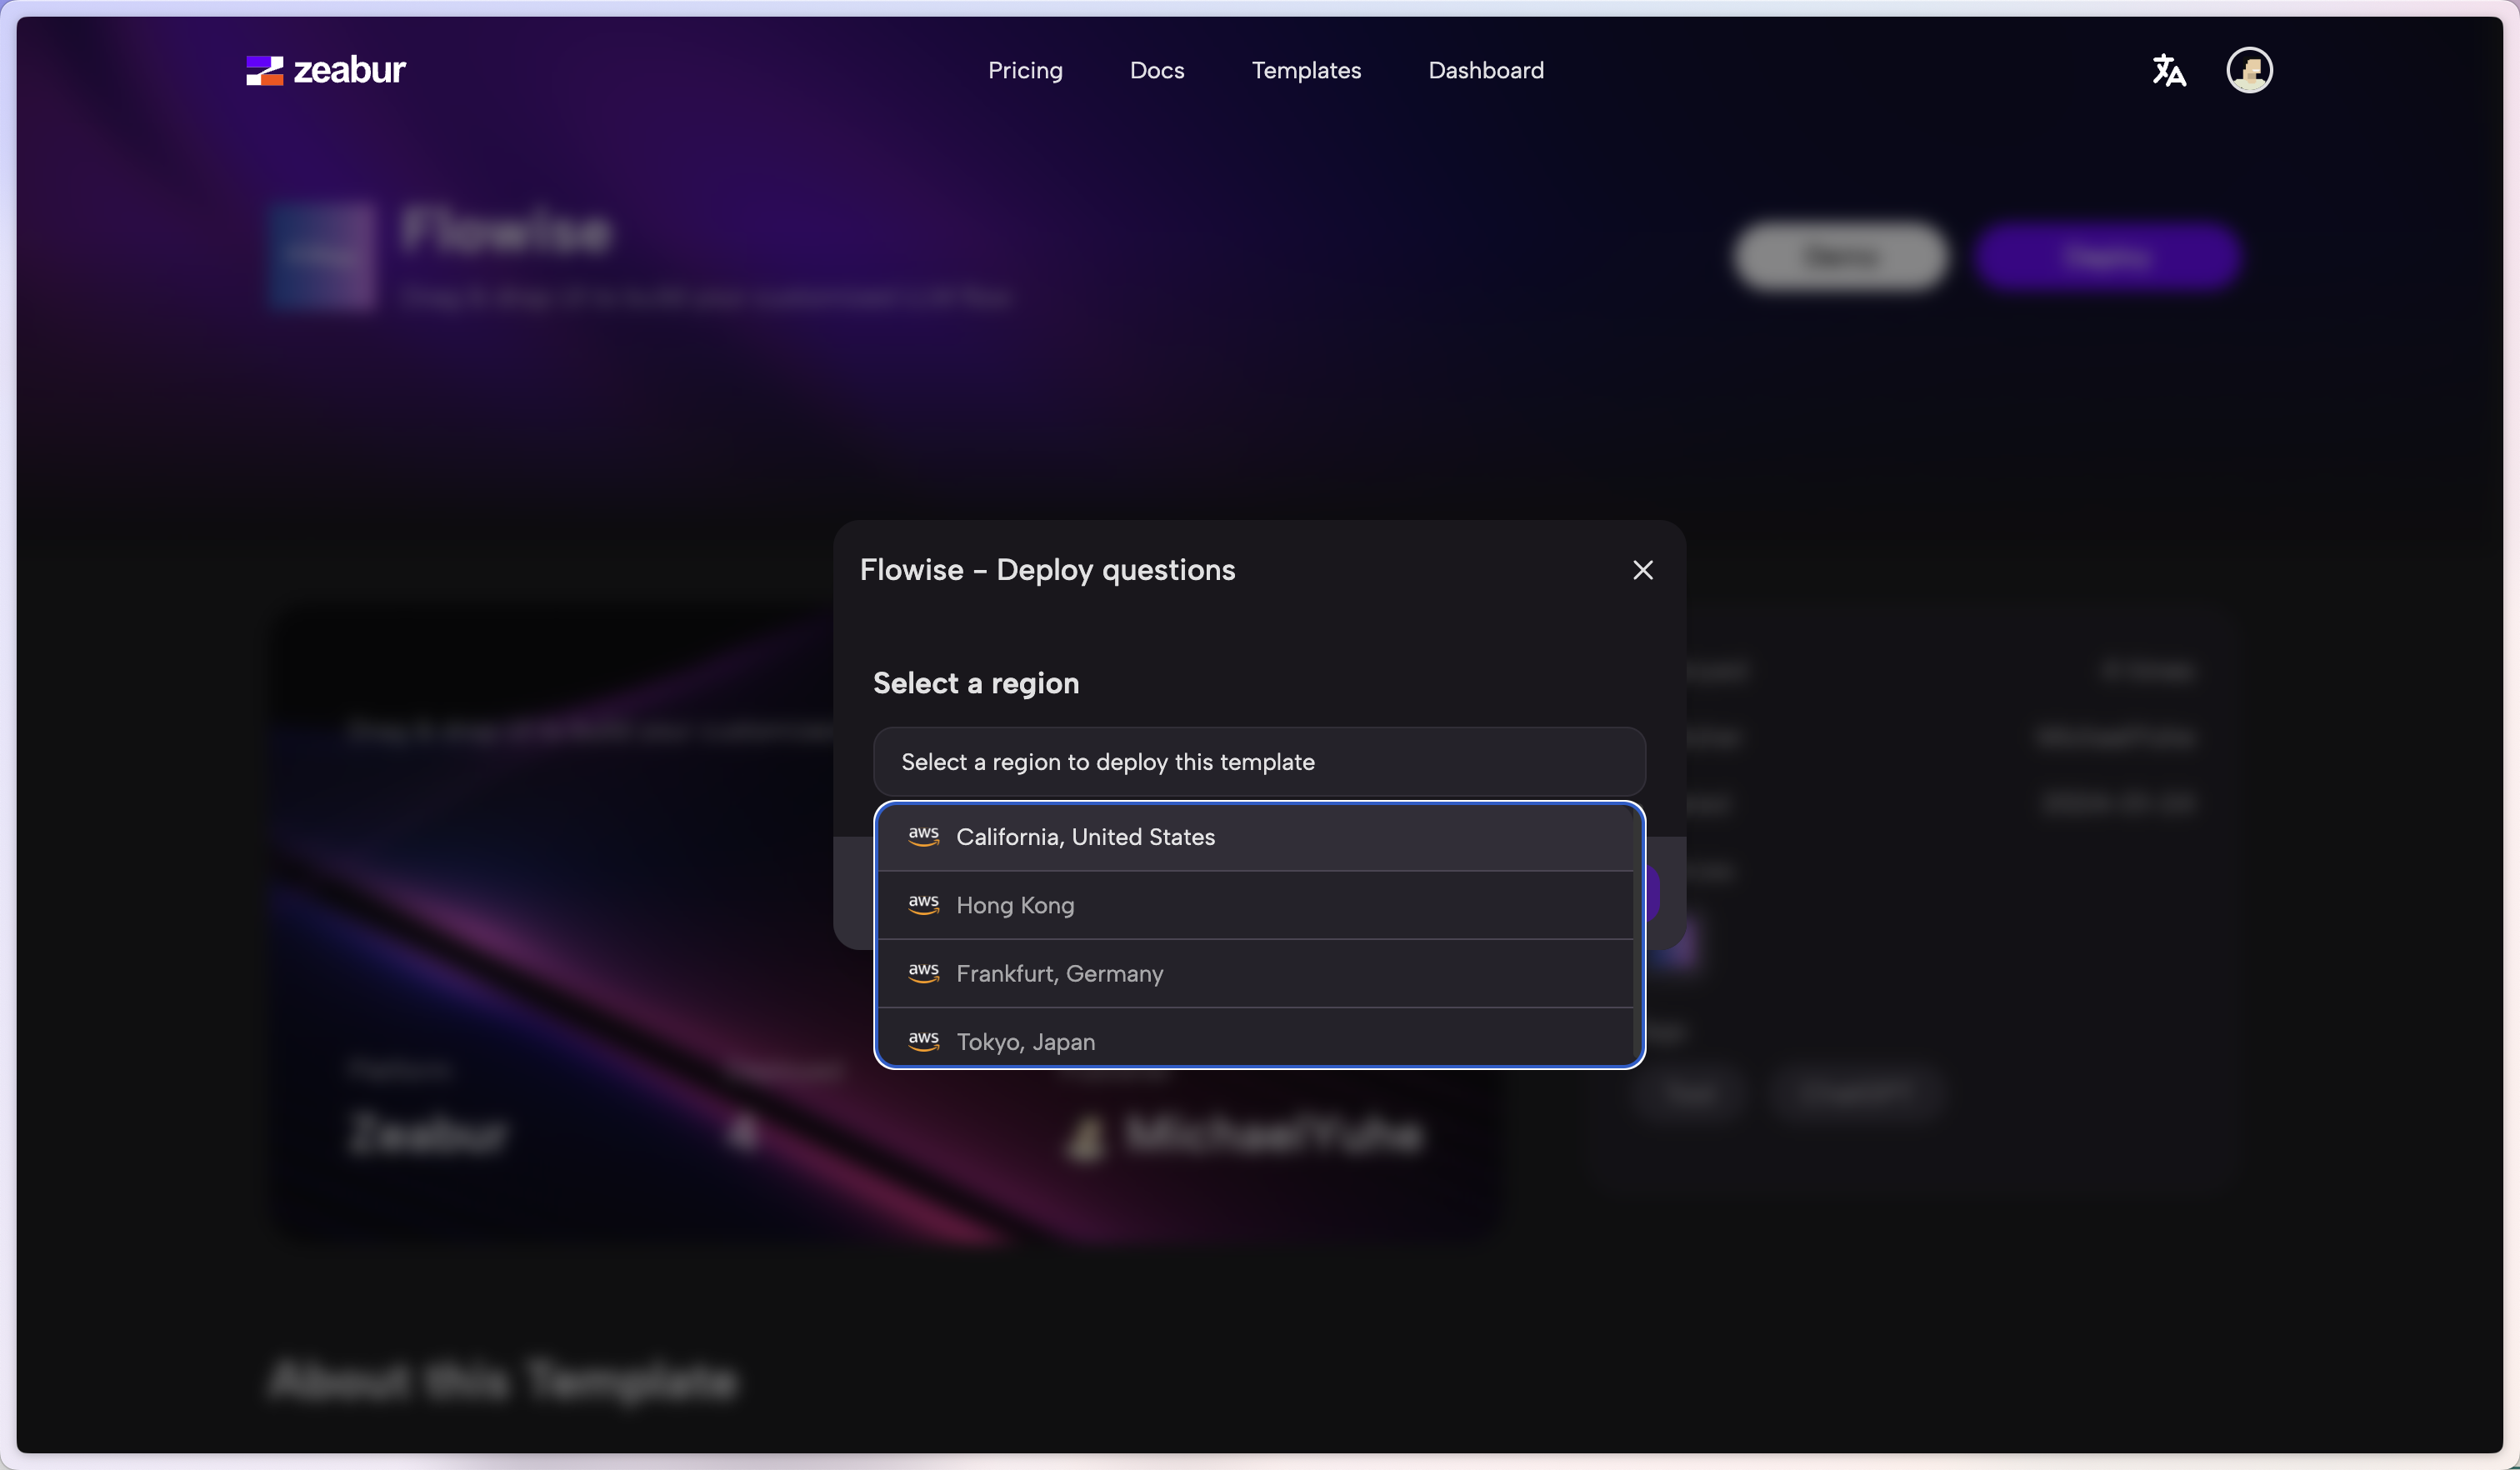The height and width of the screenshot is (1470, 2520).
Task: Open the language selector icon
Action: point(2168,70)
